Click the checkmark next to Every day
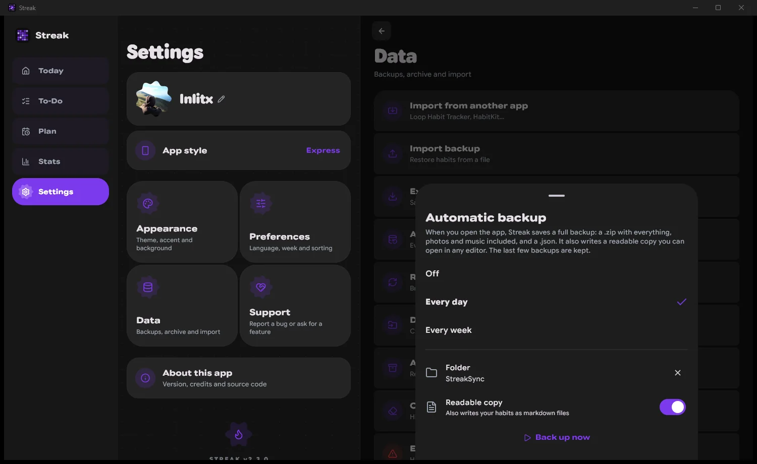The image size is (757, 464). 682,302
